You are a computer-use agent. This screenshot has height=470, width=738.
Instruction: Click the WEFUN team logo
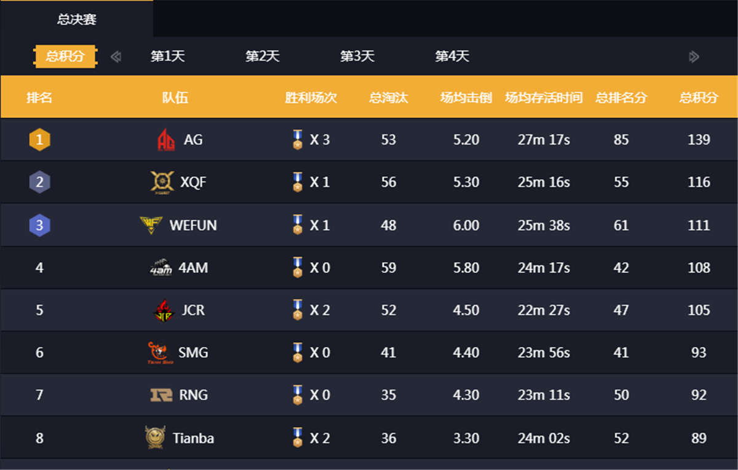click(151, 225)
